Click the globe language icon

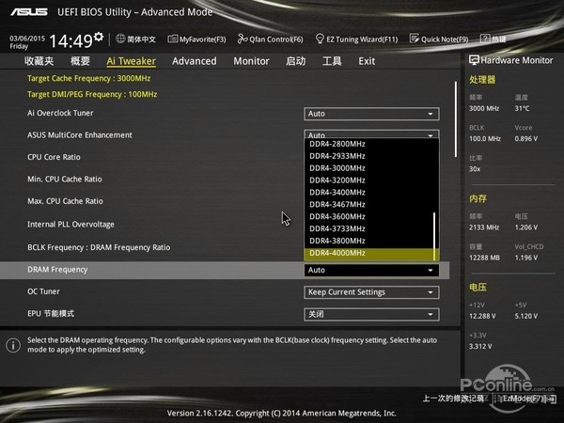[120, 39]
